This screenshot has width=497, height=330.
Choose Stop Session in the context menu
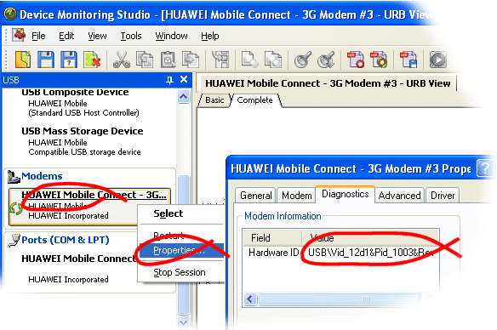tap(180, 272)
